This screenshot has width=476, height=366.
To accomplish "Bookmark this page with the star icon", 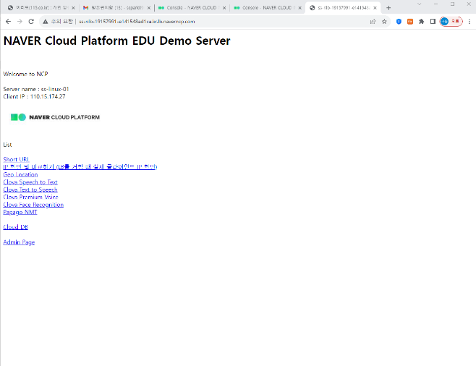I will [384, 22].
